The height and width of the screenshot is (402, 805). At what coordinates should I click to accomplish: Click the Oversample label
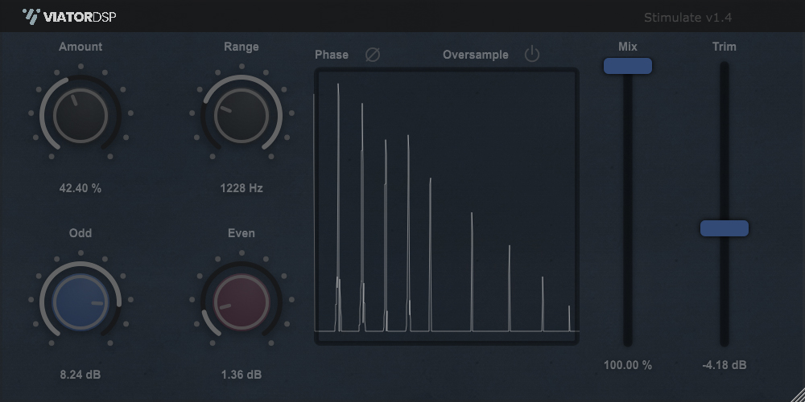pyautogui.click(x=476, y=55)
